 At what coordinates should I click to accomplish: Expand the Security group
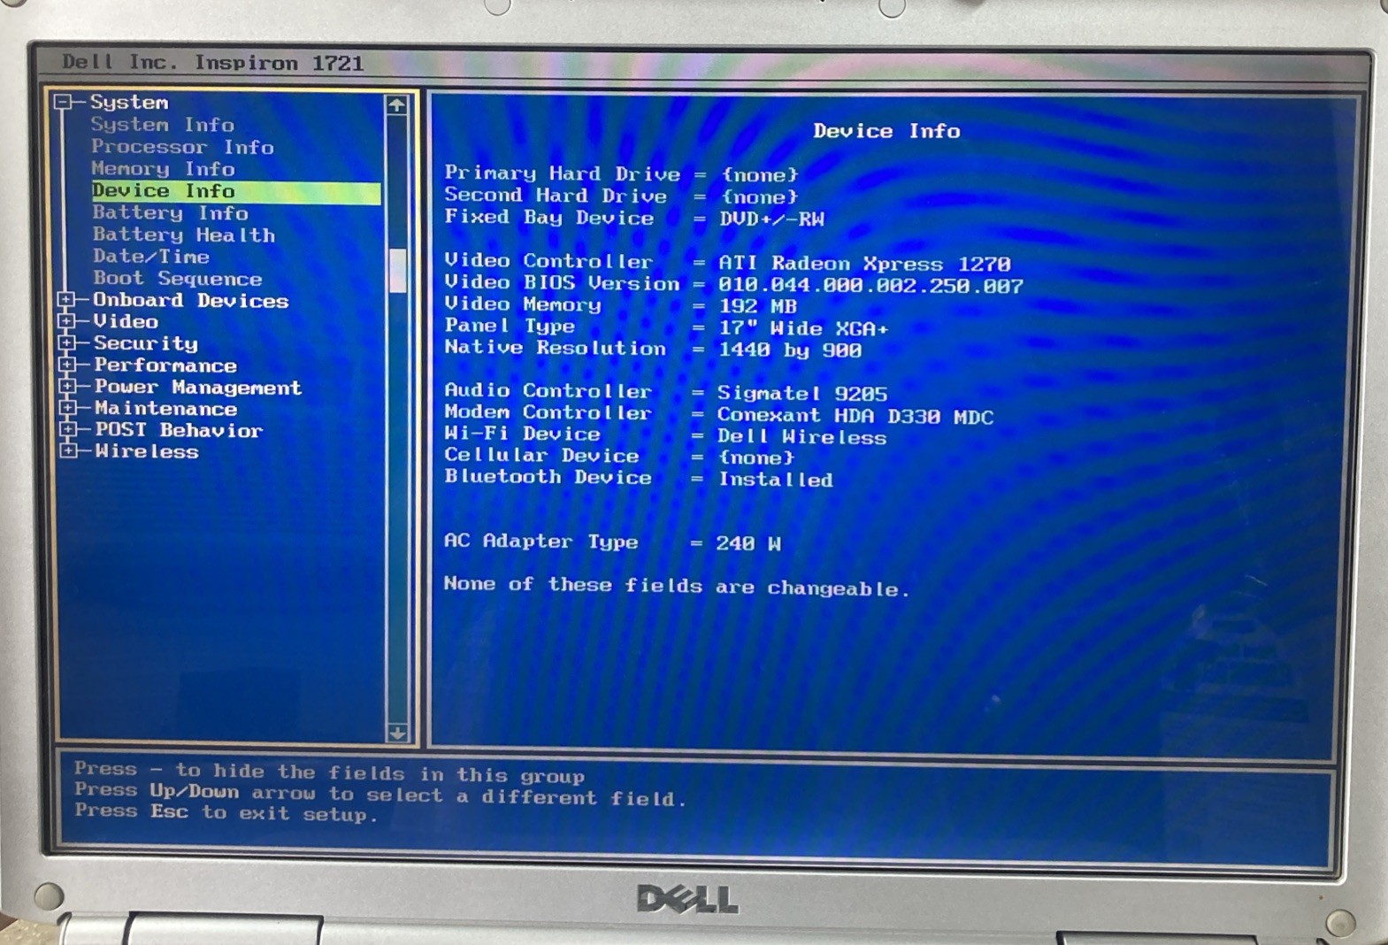[67, 343]
